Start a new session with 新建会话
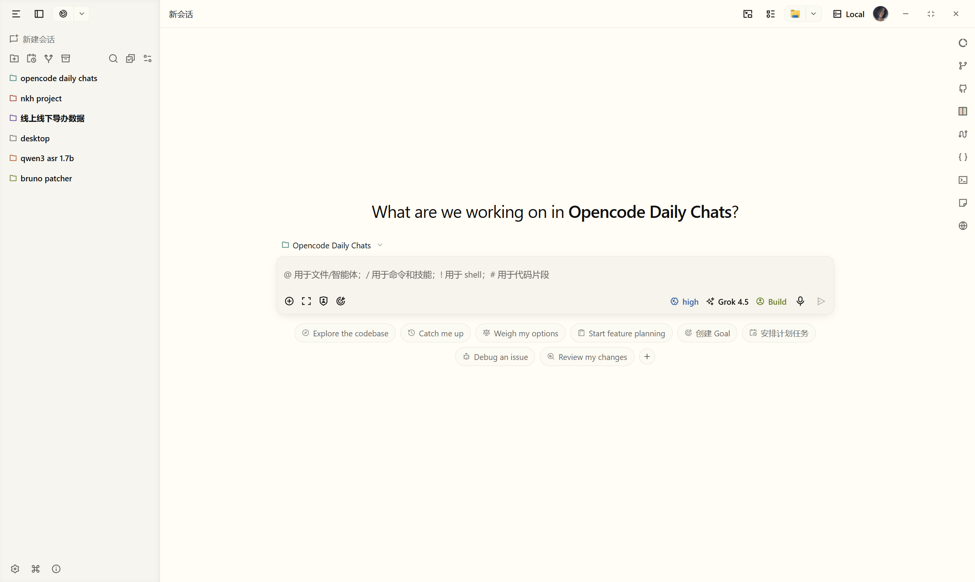 click(x=32, y=39)
